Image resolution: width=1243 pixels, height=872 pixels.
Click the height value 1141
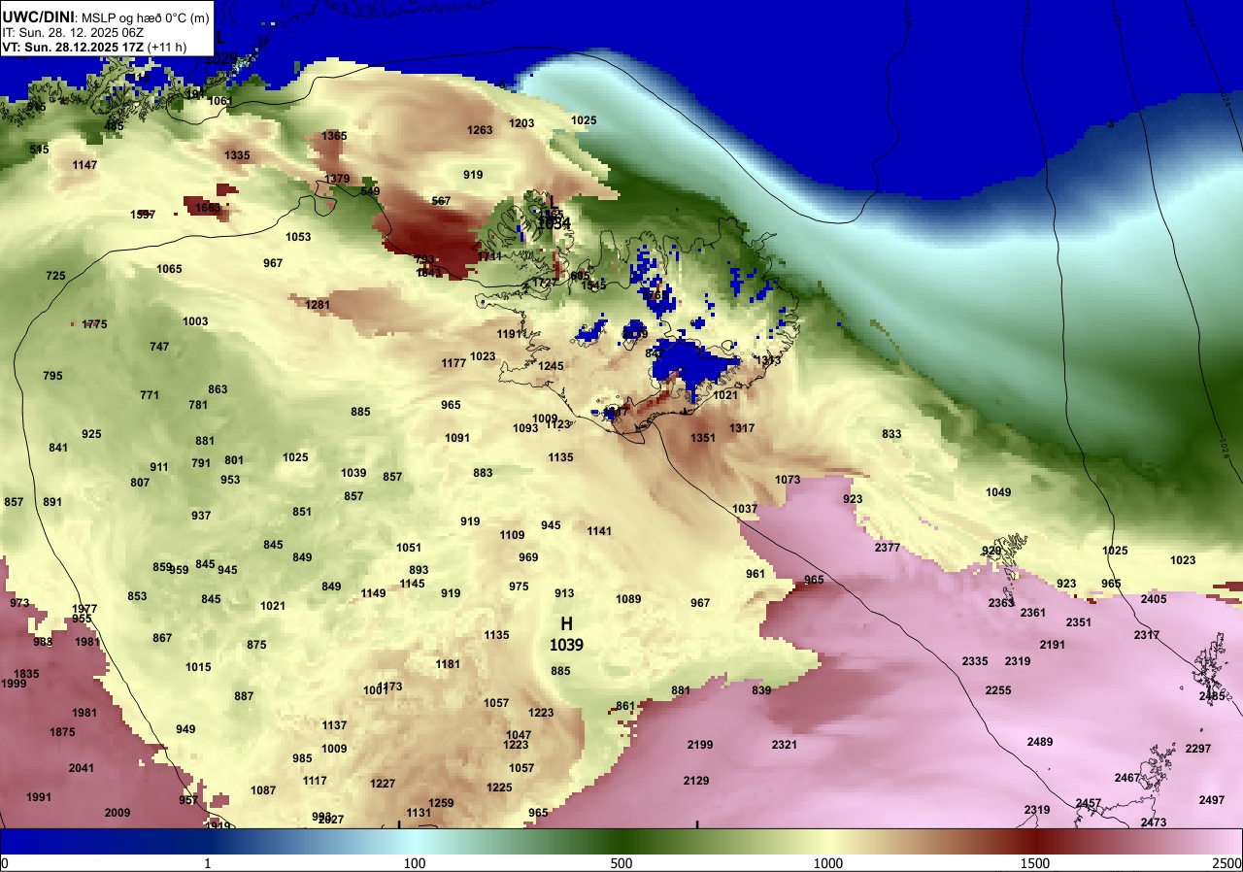[599, 531]
